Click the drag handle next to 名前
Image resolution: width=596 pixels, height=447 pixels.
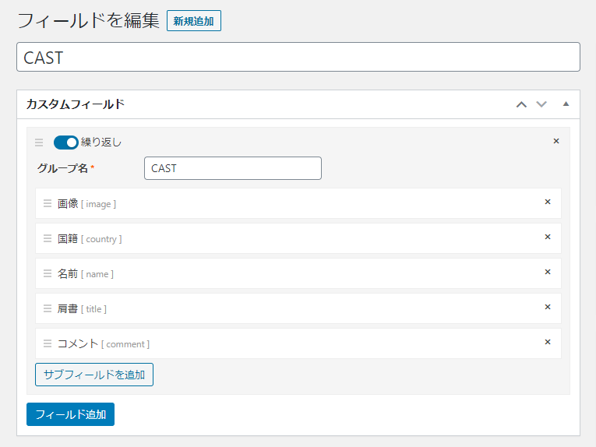click(48, 273)
